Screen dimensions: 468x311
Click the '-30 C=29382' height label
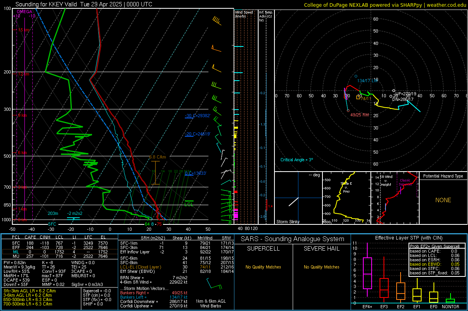click(x=198, y=116)
